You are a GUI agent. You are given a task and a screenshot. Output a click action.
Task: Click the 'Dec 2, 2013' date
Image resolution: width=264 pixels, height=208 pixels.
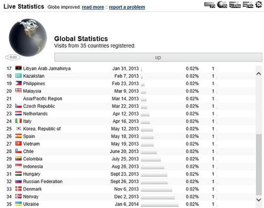126,197
